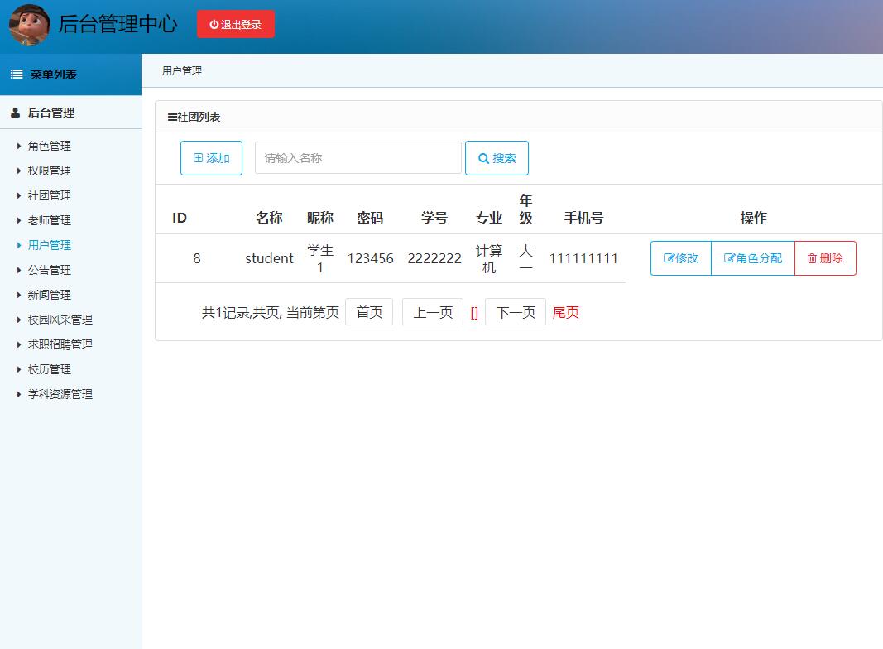Click the 请输入名称 search input field

[x=358, y=157]
